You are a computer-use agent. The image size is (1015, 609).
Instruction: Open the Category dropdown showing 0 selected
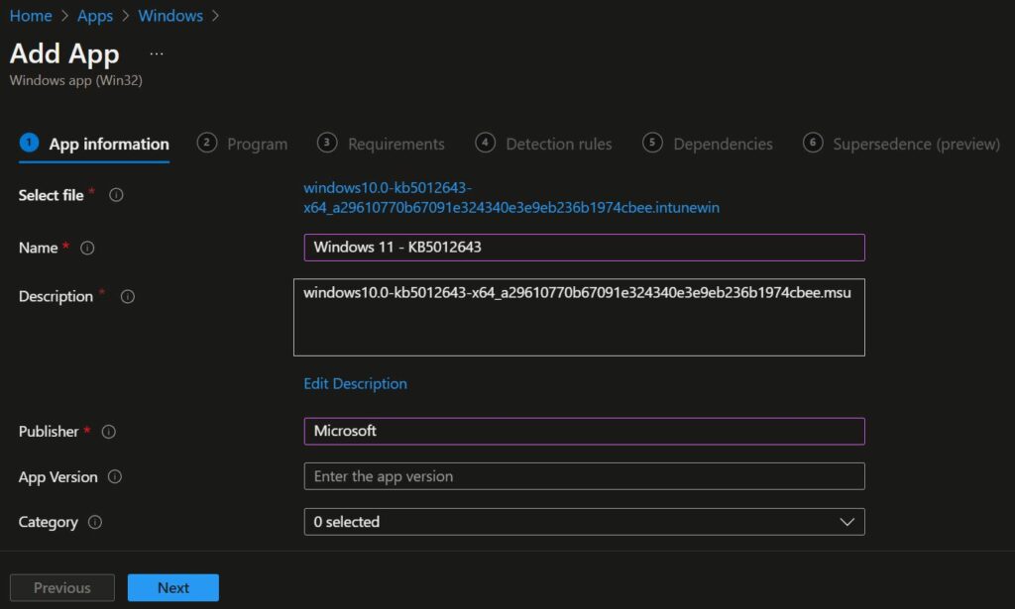point(584,522)
